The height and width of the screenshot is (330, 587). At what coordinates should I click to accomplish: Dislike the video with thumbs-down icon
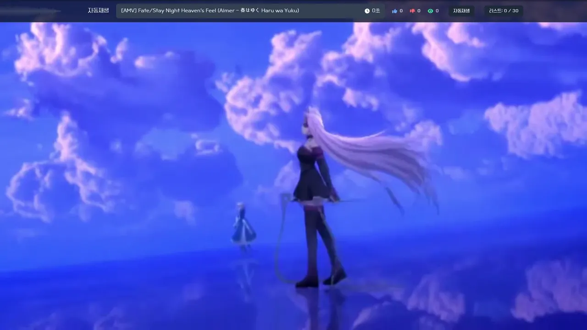pos(412,11)
